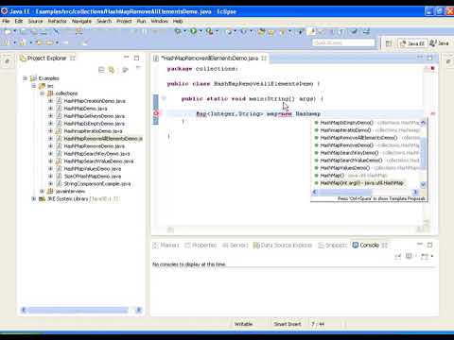Select SizeOfHashMapDemo.java in the tree
The height and width of the screenshot is (340, 454).
click(x=93, y=177)
